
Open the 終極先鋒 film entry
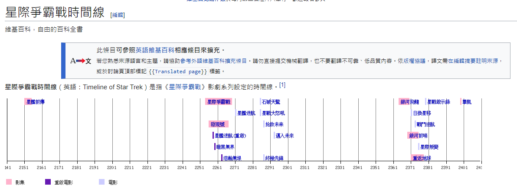tap(274, 158)
